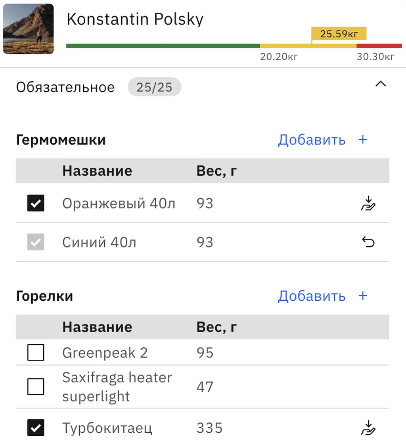The image size is (406, 445).
Task: Uncheck the Оранжевый 40л checkbox
Action: [x=36, y=203]
